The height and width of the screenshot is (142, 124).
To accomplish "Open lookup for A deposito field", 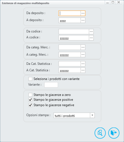I will (83, 20).
